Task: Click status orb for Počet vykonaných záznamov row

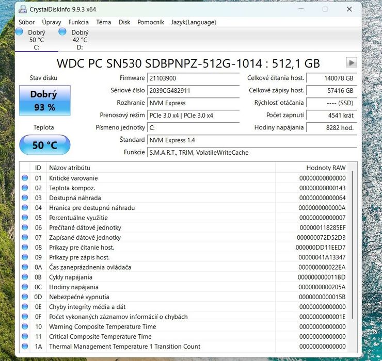Action: [25, 317]
